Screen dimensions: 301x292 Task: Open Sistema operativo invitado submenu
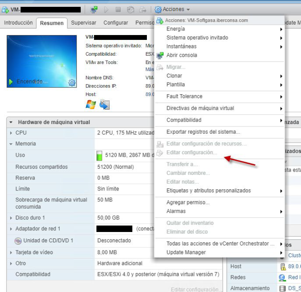coord(219,38)
